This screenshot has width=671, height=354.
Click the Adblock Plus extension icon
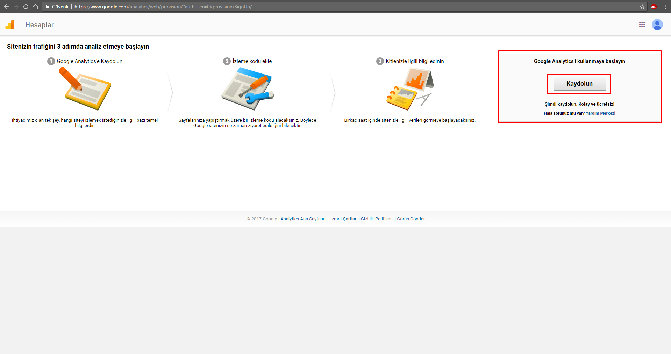coord(654,7)
